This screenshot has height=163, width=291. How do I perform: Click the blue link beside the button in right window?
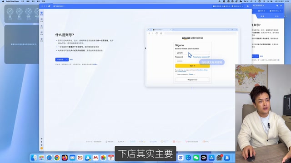point(261,56)
